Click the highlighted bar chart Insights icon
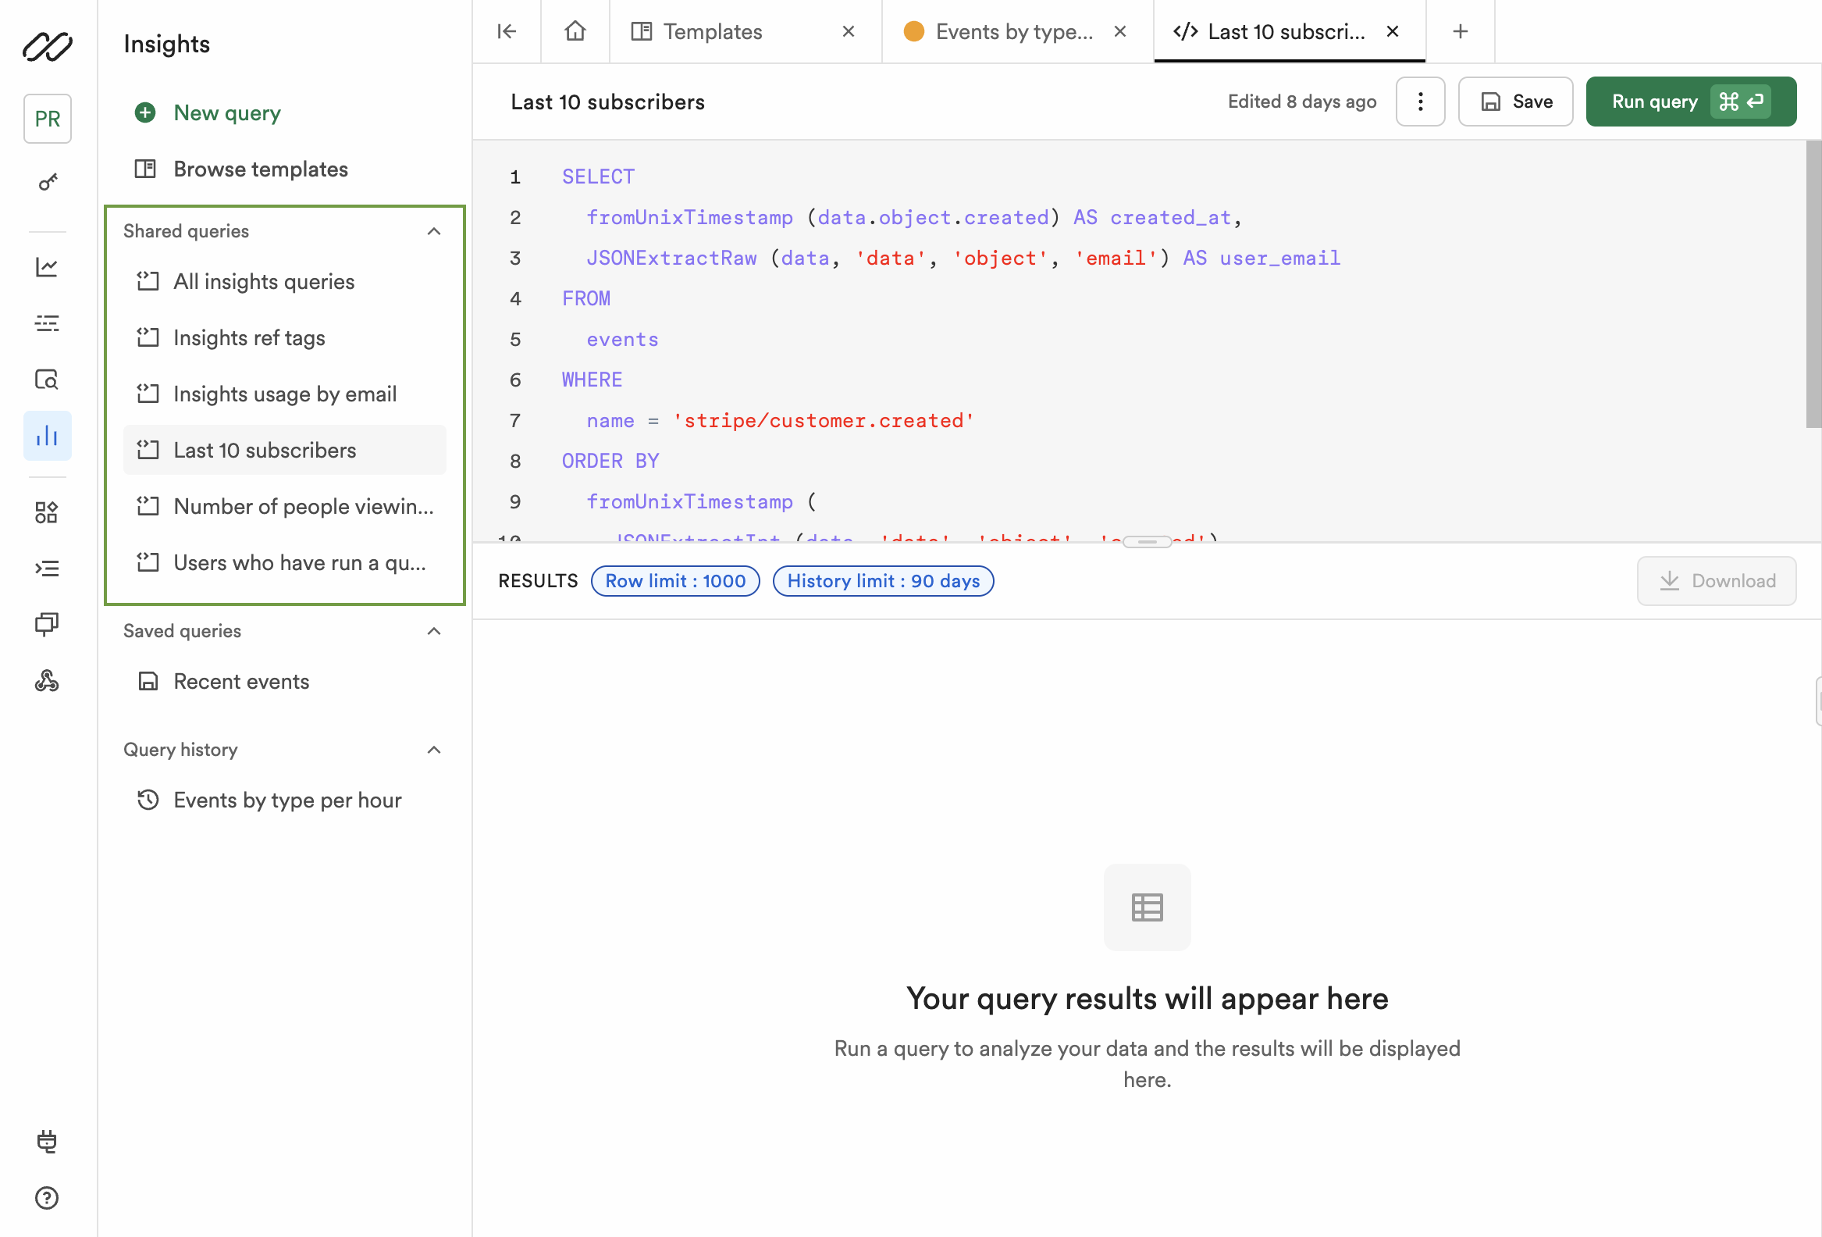Viewport: 1822px width, 1237px height. 47,435
